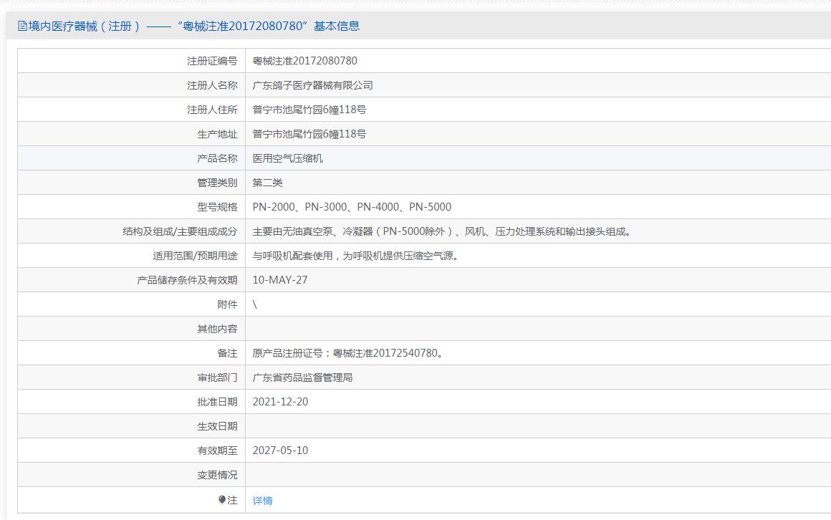
Task: Click the 变更情况 row label
Action: pos(217,475)
